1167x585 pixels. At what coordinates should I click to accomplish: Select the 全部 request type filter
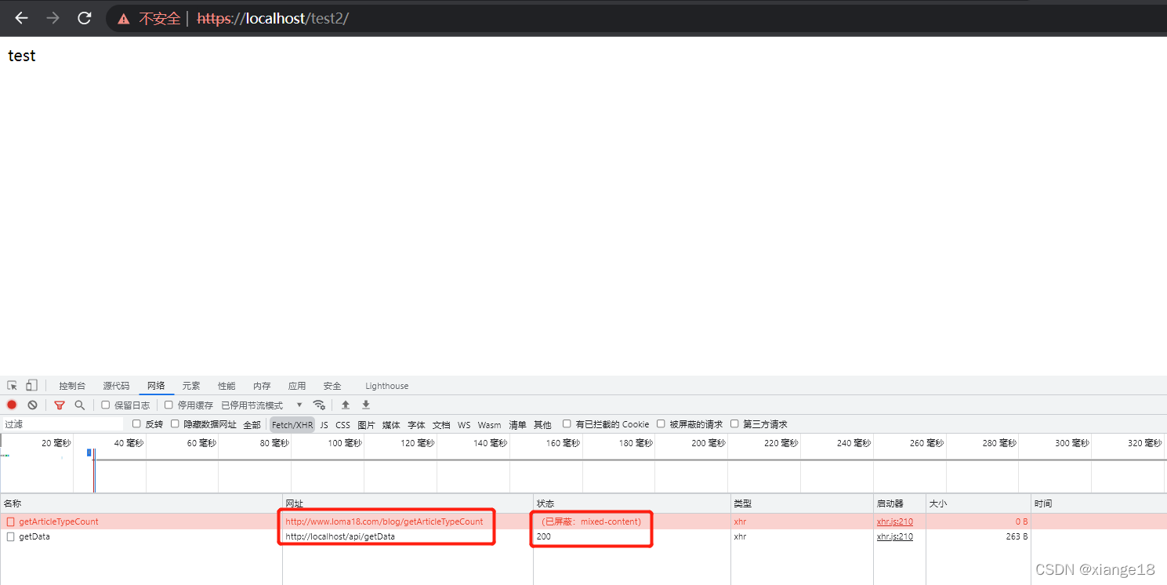[x=252, y=425]
